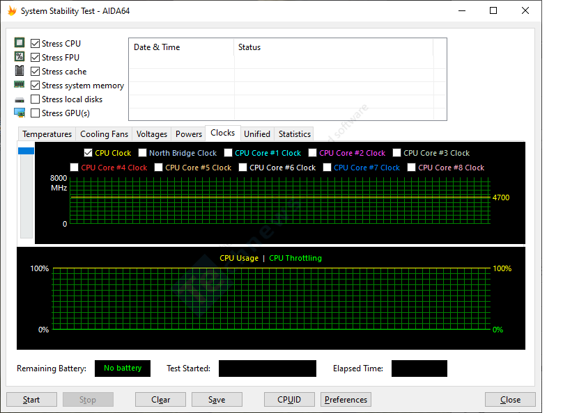The image size is (563, 413).
Task: Toggle CPU Core #6 Clock on
Action: click(x=242, y=168)
